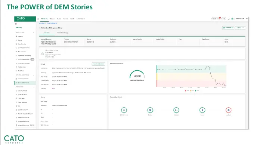Click the notifications bell icon
Viewport: 260px width, 145px height.
(229, 19)
